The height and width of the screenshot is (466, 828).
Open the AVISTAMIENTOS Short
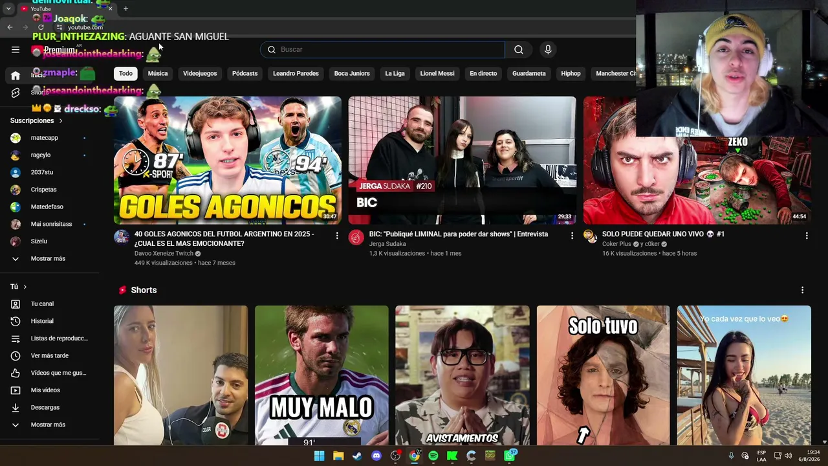pyautogui.click(x=462, y=375)
